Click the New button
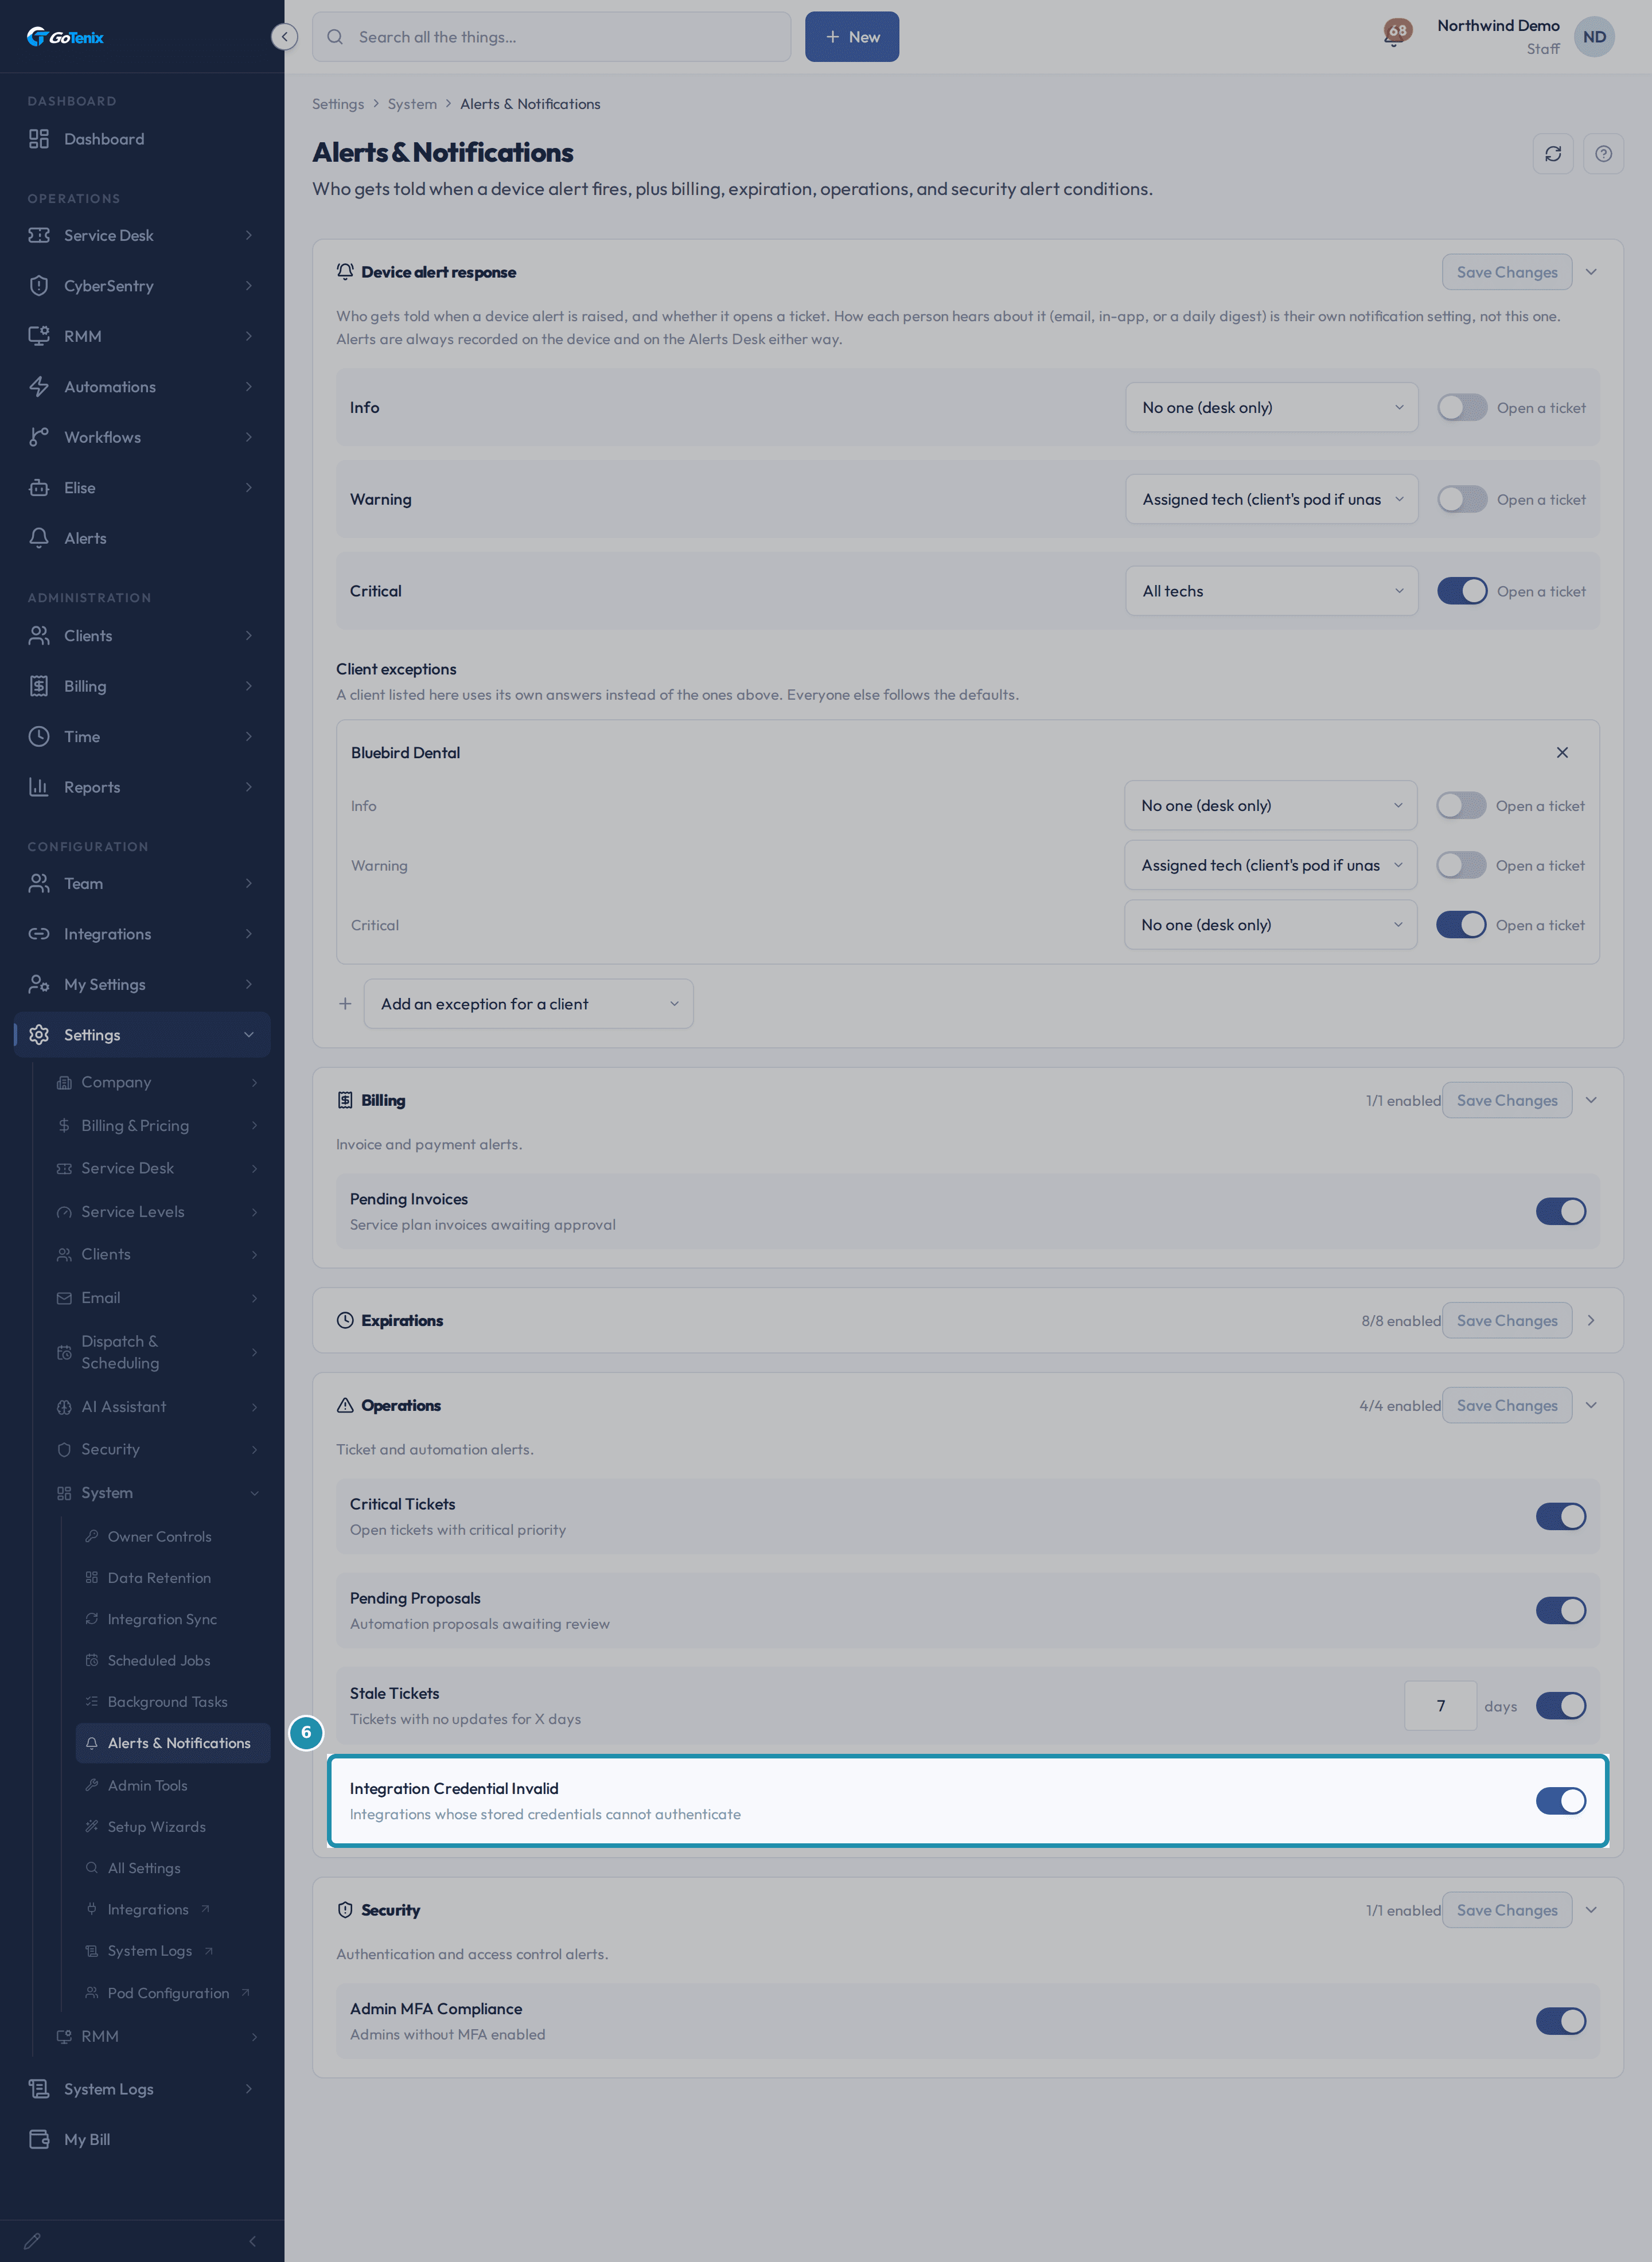The image size is (1652, 2262). click(x=852, y=37)
